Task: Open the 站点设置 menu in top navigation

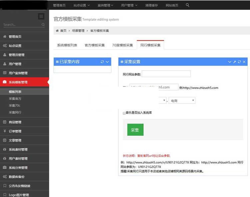Action: tap(82, 5)
